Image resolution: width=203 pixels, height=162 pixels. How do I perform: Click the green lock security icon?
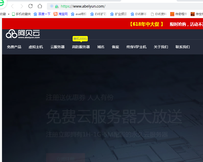tap(57, 6)
